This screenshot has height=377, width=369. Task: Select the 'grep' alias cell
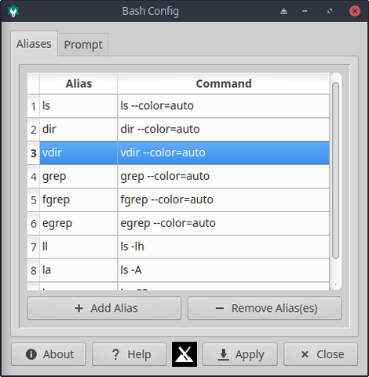click(79, 177)
